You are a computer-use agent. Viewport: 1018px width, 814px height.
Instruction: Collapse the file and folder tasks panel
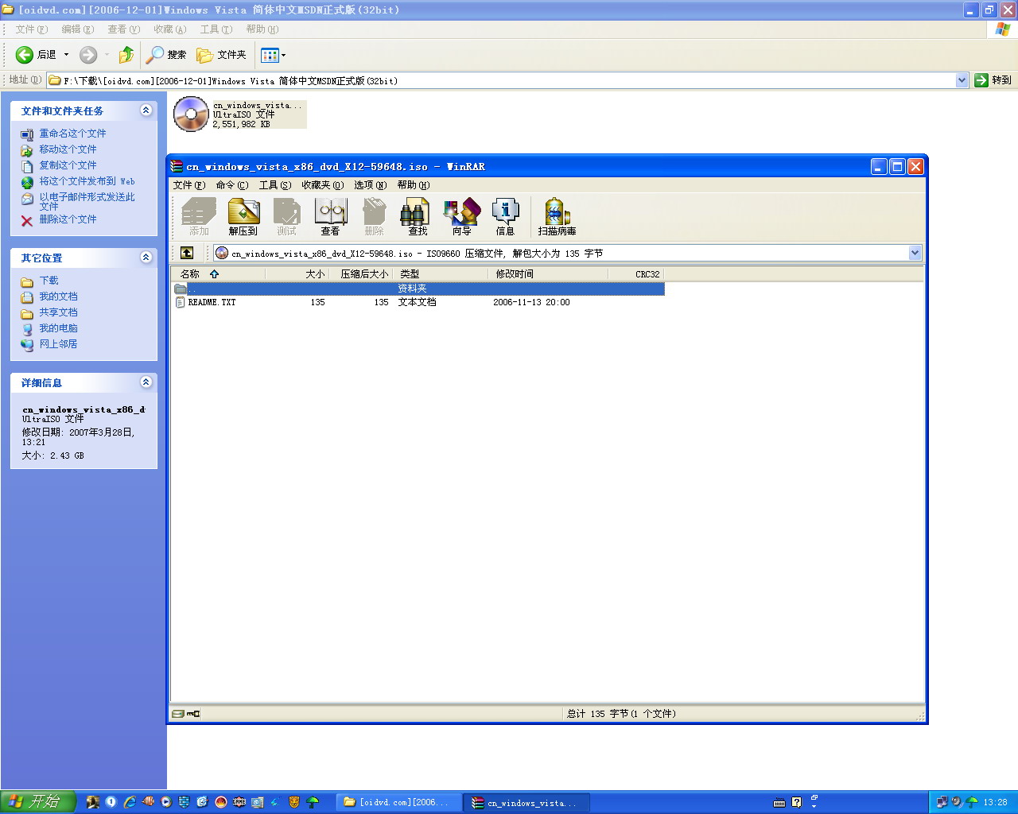click(146, 110)
